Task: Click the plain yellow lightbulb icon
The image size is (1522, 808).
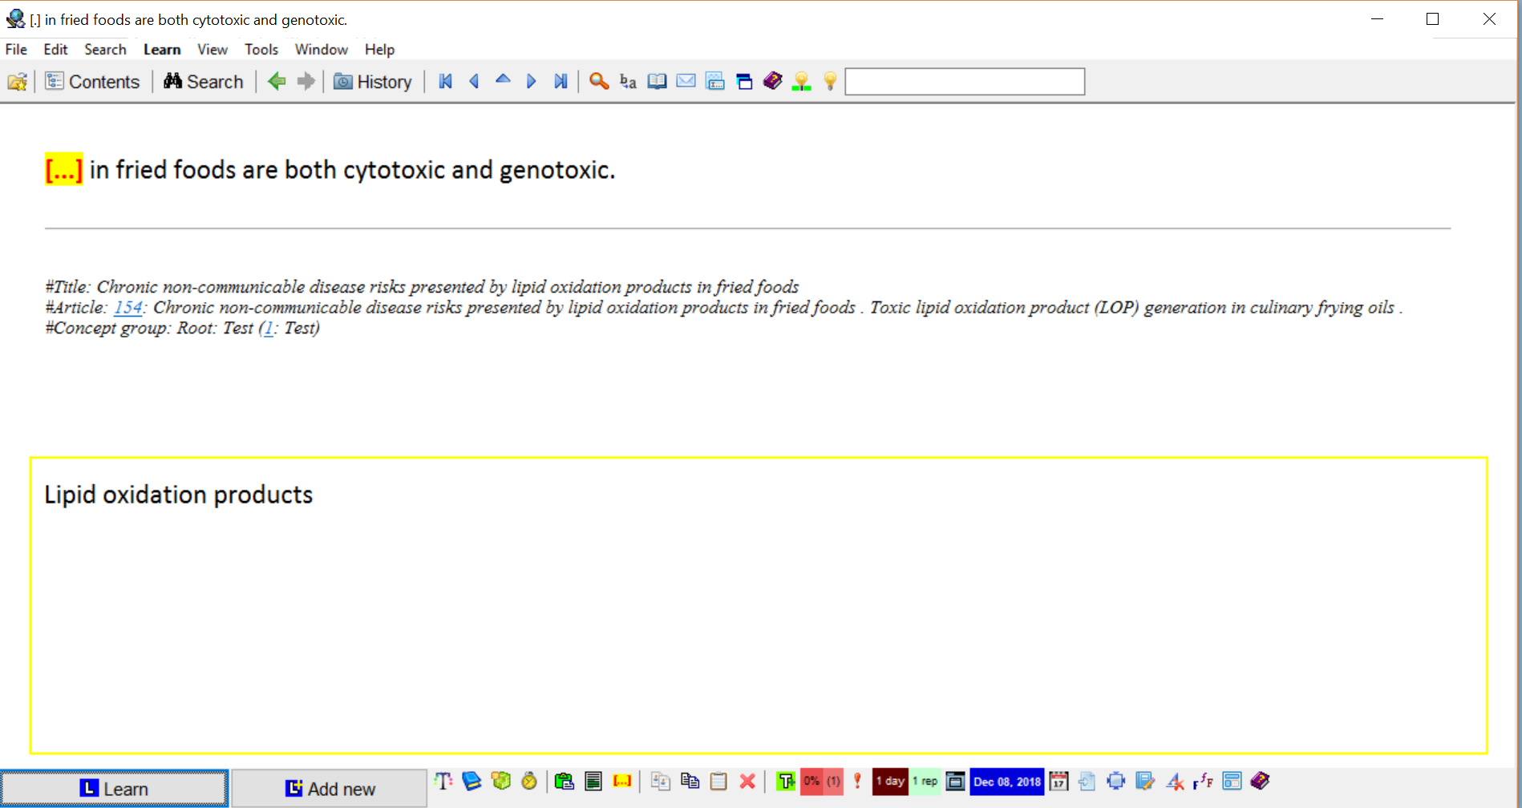Action: (x=830, y=81)
